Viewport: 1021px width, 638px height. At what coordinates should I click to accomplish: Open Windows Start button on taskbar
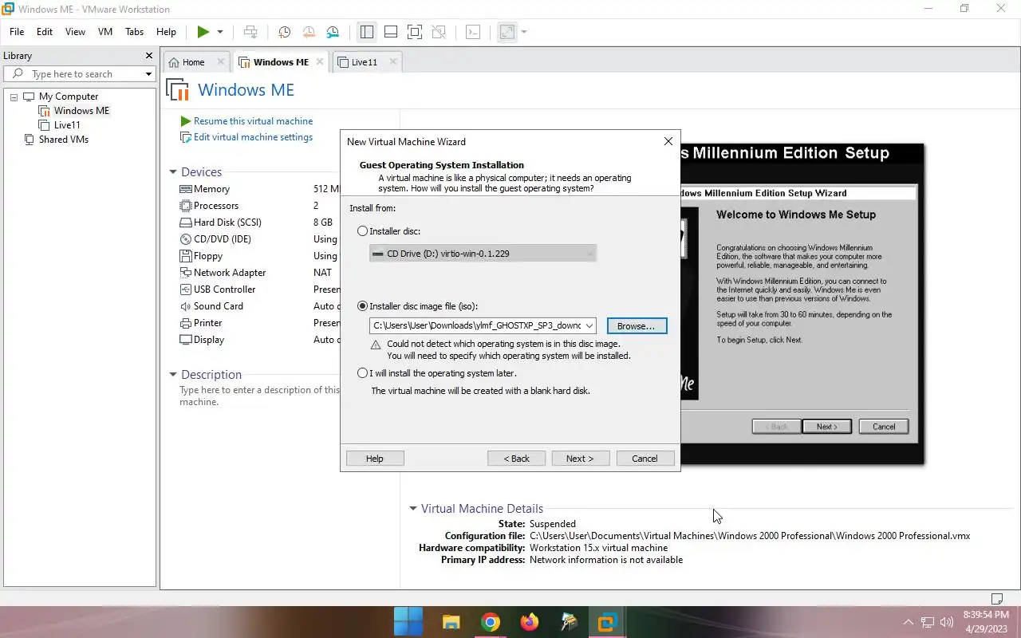tap(409, 622)
